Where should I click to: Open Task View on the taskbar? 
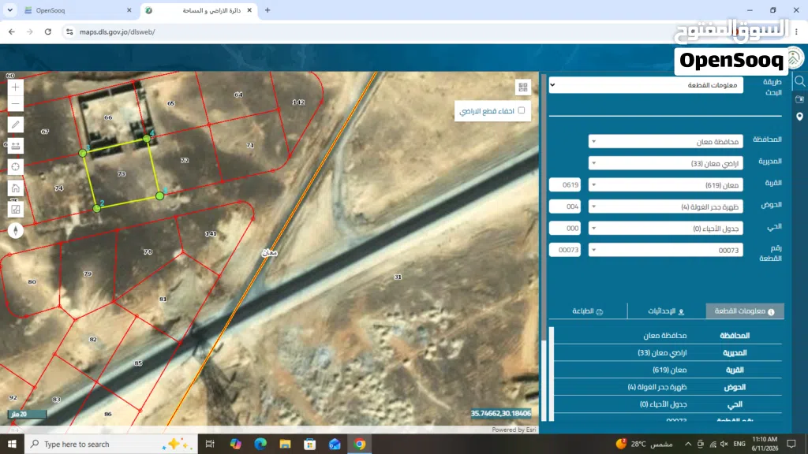tap(210, 444)
